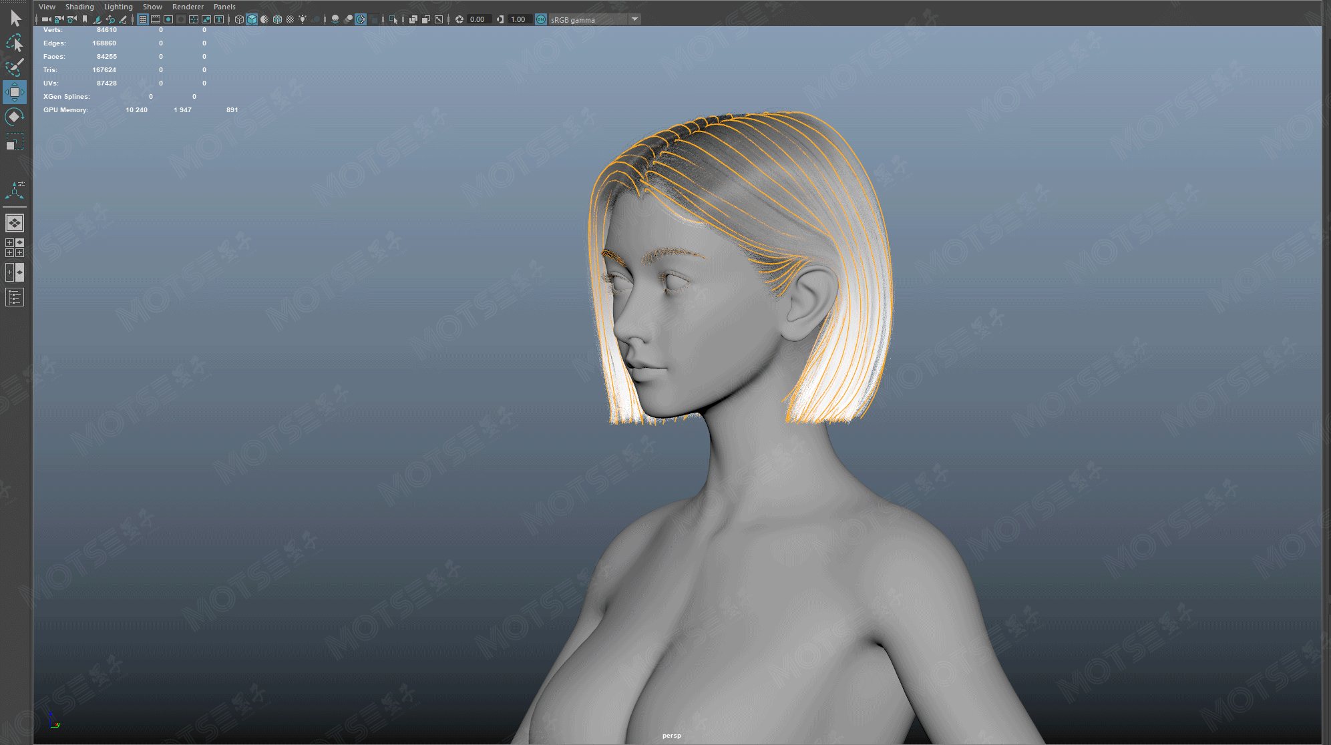
Task: Enable wireframe display cube icon
Action: [x=239, y=19]
